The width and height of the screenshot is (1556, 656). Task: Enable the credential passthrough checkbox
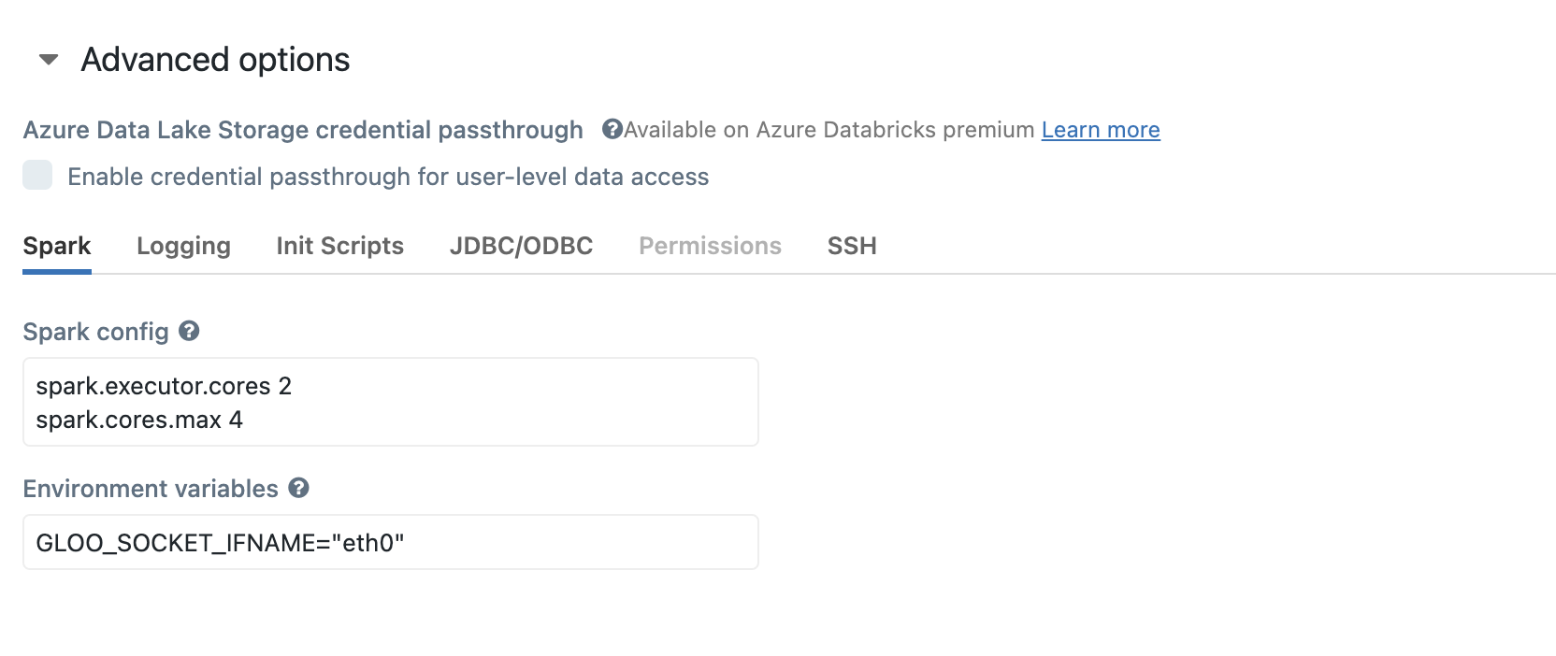point(37,176)
